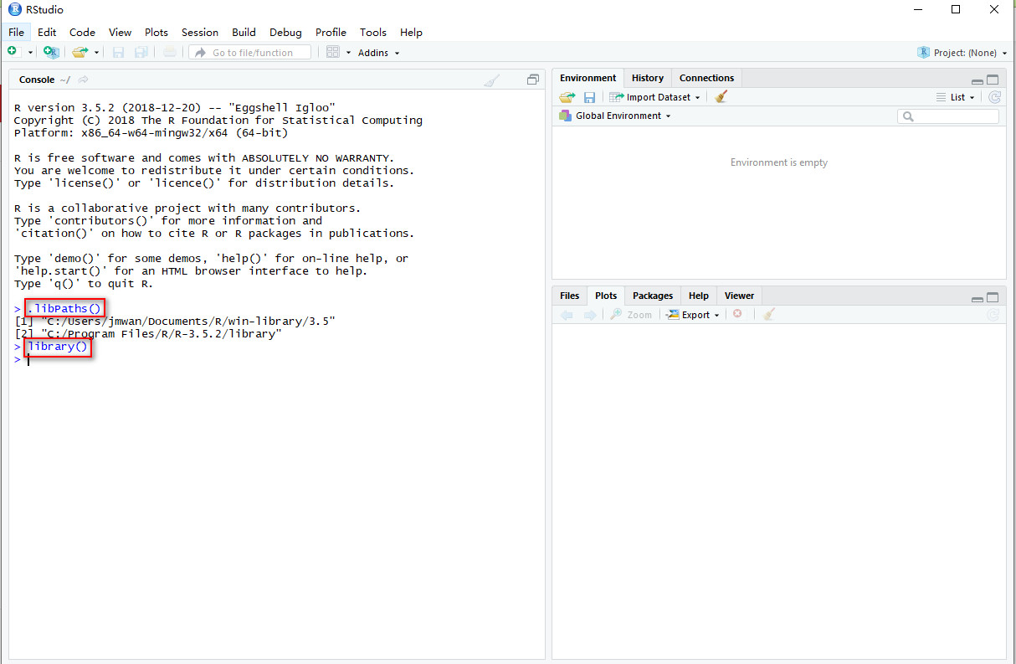Open the Help menu in menu bar
Image resolution: width=1016 pixels, height=664 pixels.
click(411, 32)
